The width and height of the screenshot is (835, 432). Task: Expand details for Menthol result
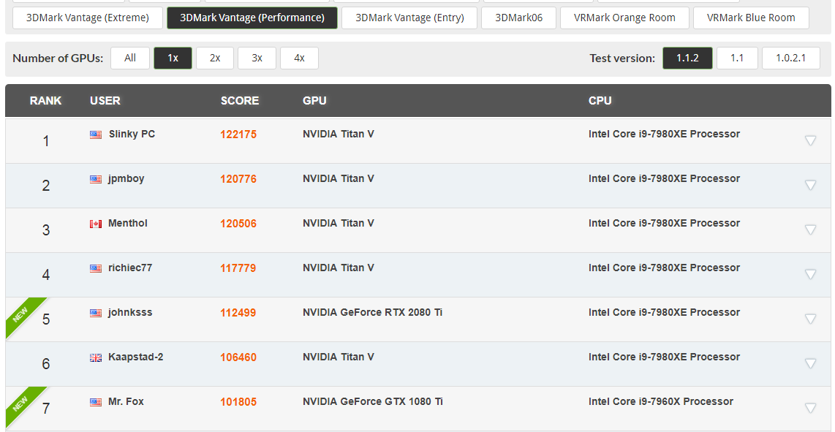point(810,230)
